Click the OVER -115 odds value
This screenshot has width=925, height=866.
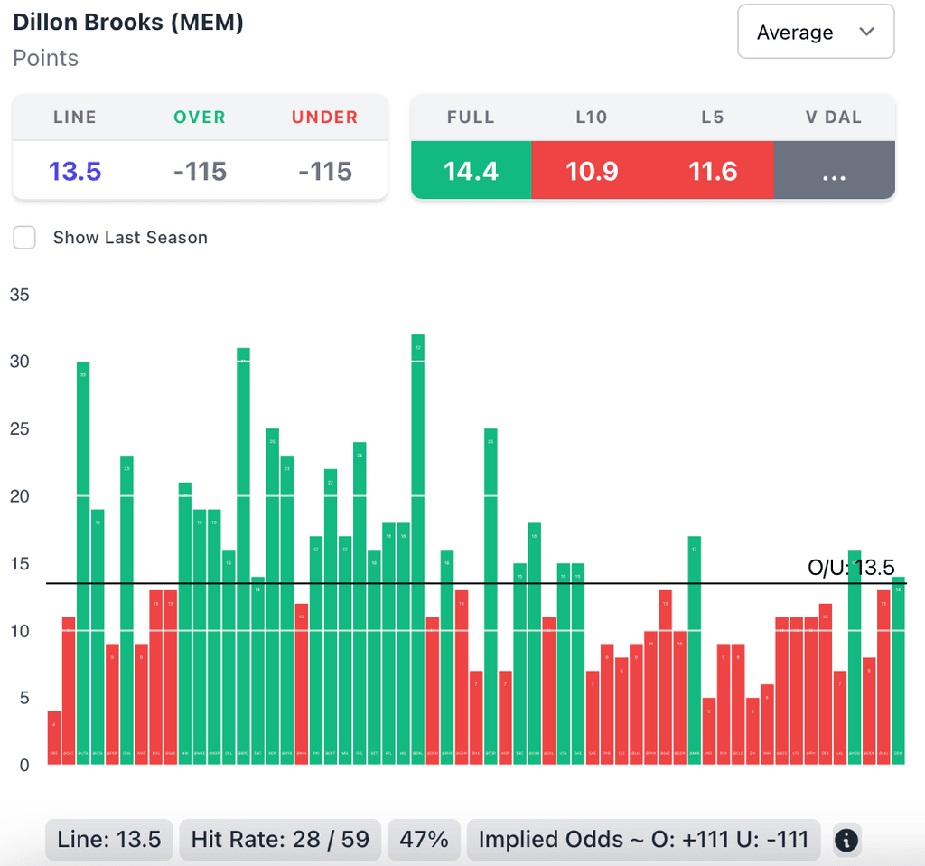click(200, 171)
